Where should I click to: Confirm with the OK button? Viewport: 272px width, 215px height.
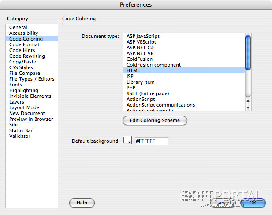[x=253, y=203]
